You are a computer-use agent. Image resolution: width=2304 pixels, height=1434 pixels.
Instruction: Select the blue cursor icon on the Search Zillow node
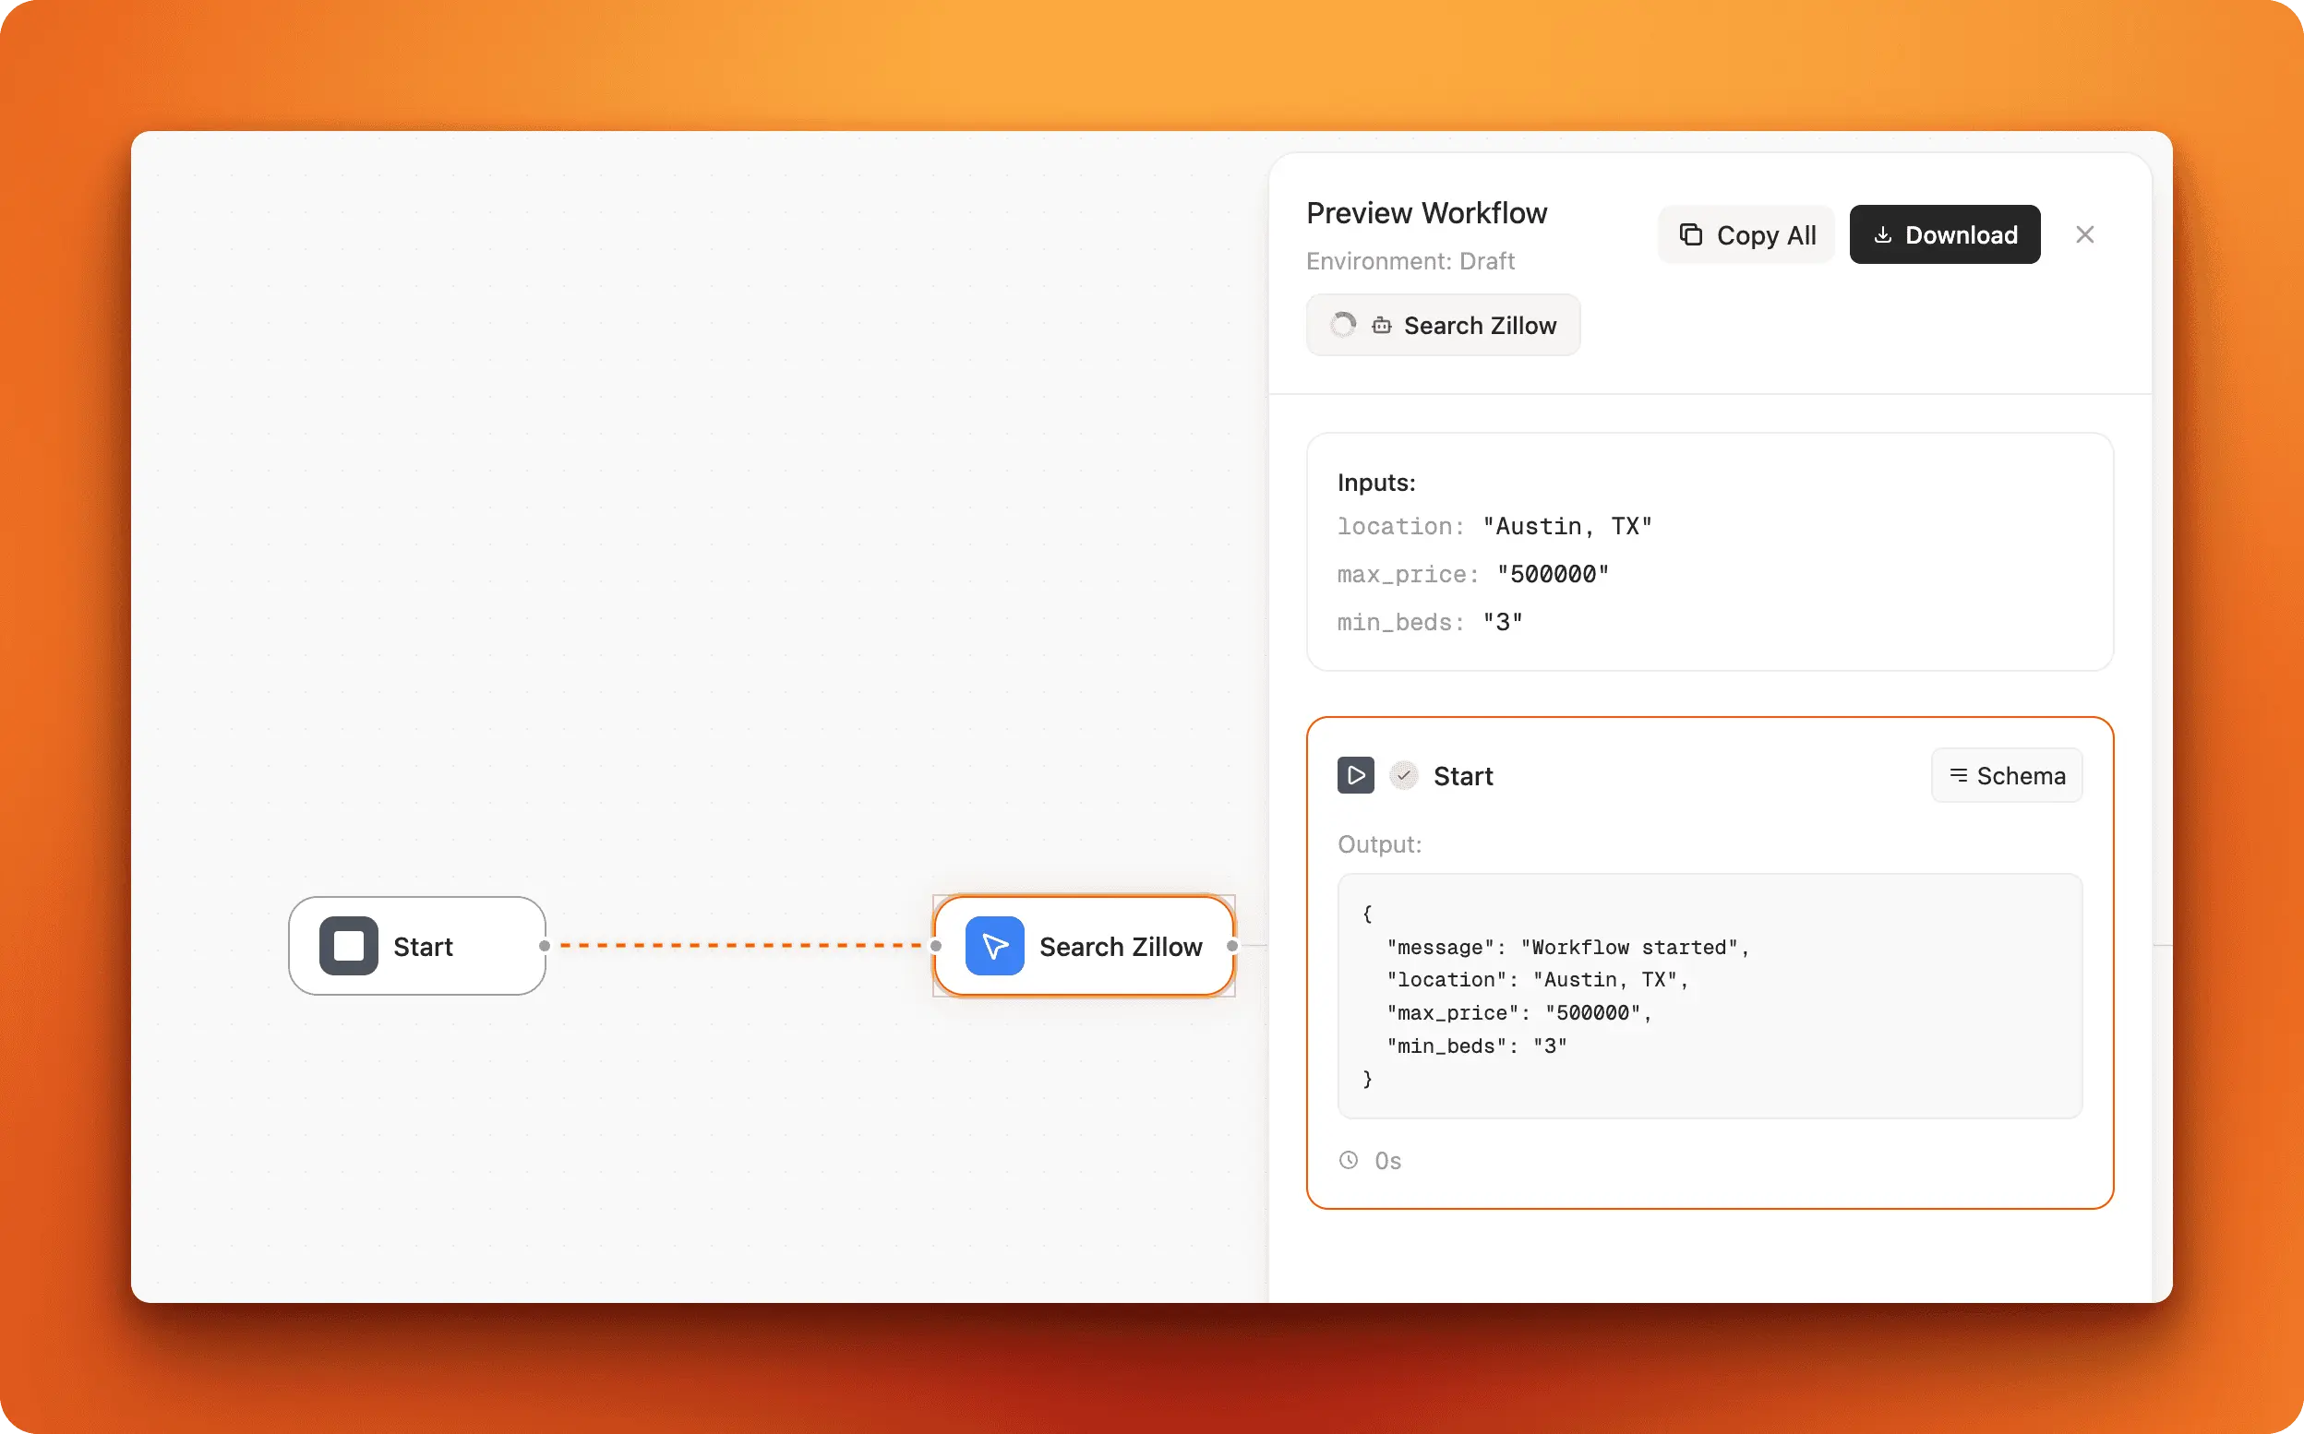pyautogui.click(x=993, y=946)
